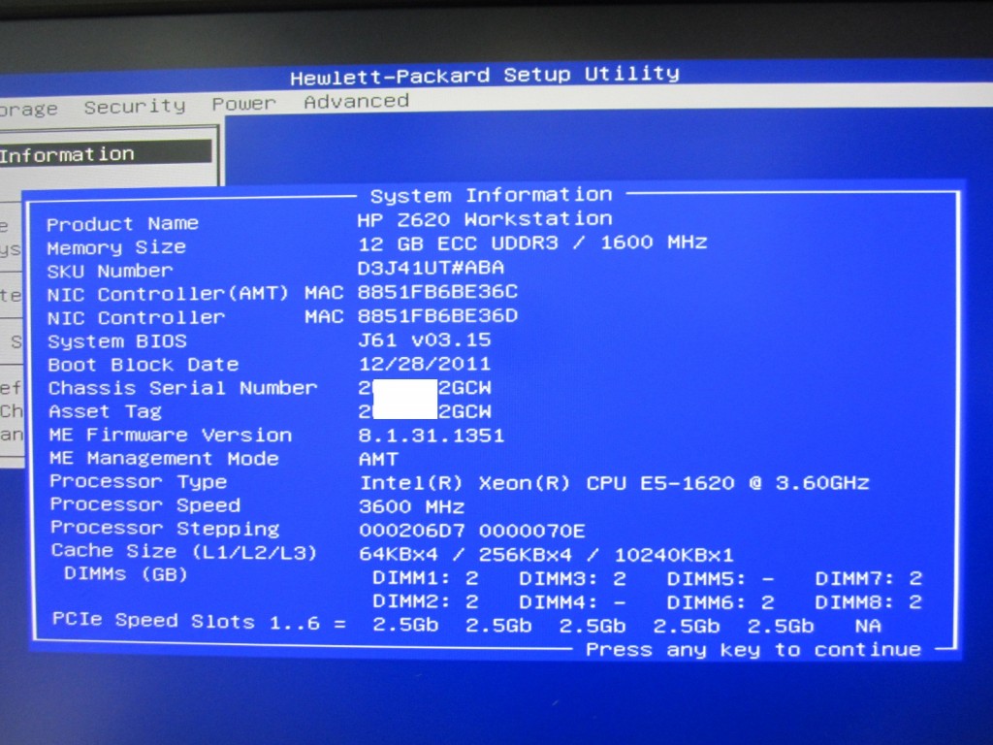Click the Product Name label
This screenshot has height=745, width=993.
pos(122,224)
